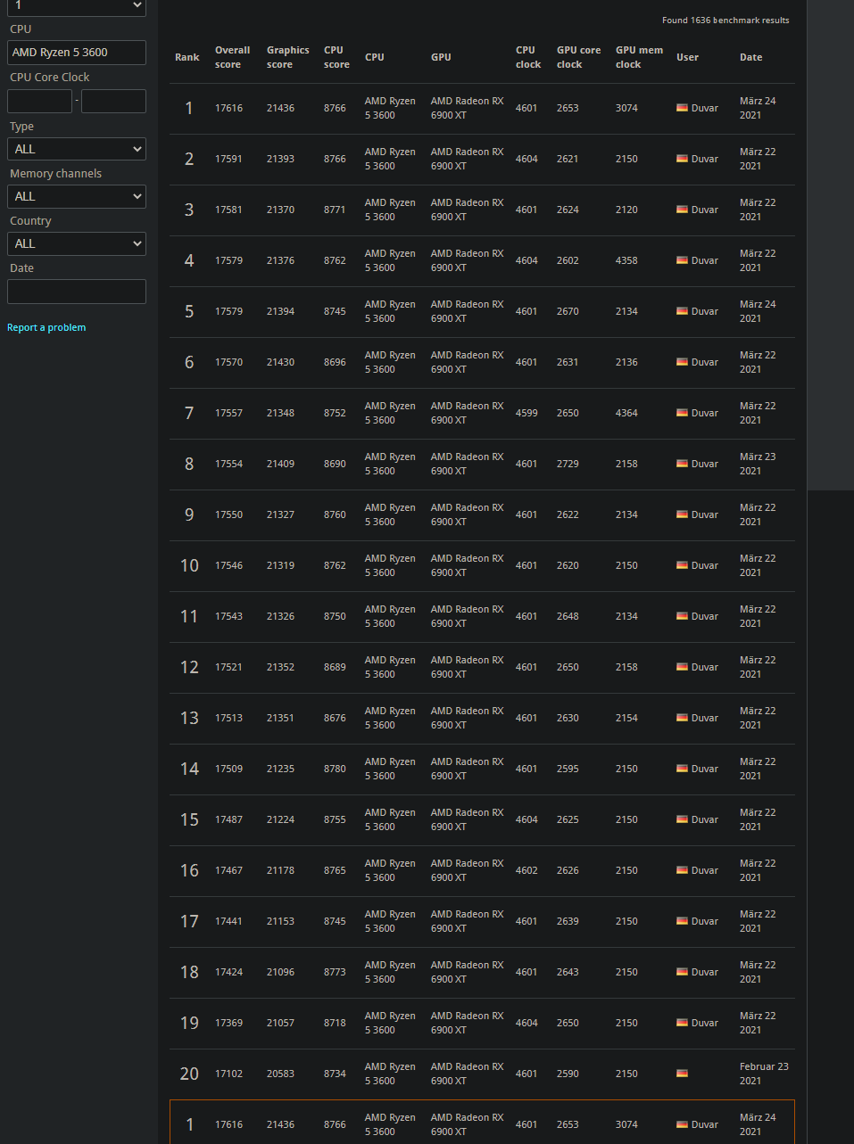Click the flag icon beside Duvar in rank 1
This screenshot has height=1144, width=854.
[682, 107]
